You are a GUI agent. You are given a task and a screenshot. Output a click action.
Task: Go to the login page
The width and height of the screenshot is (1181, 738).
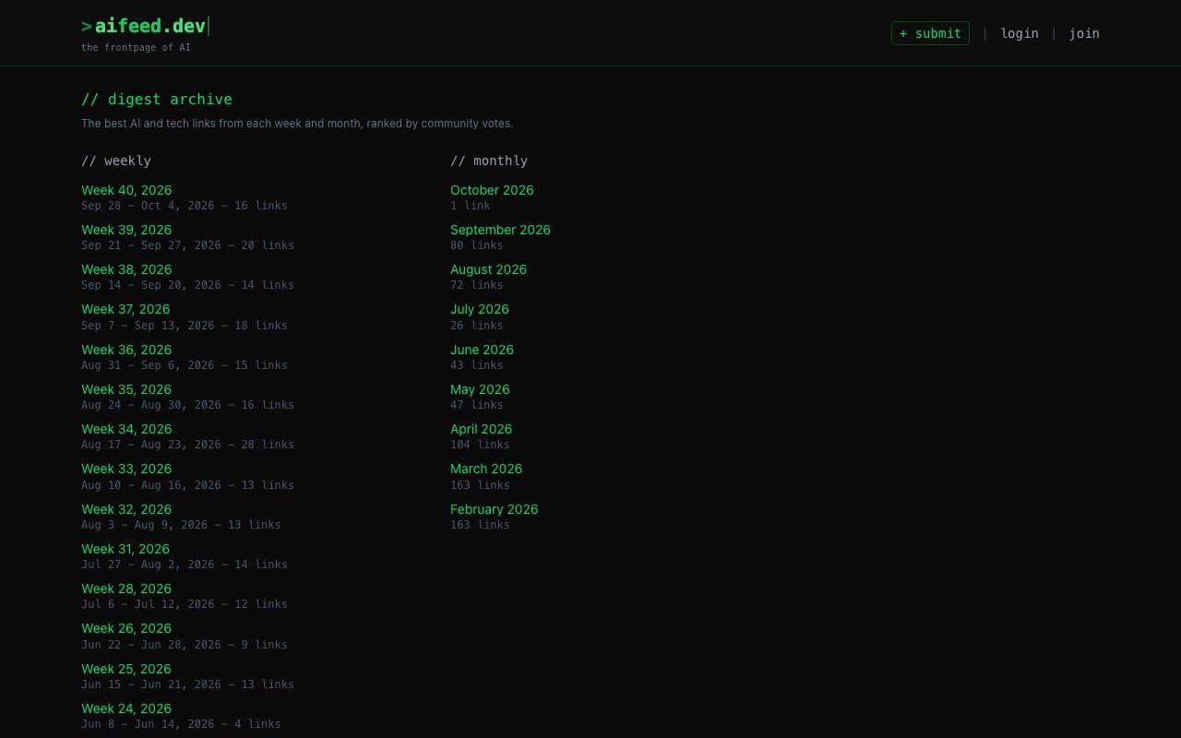click(1020, 33)
